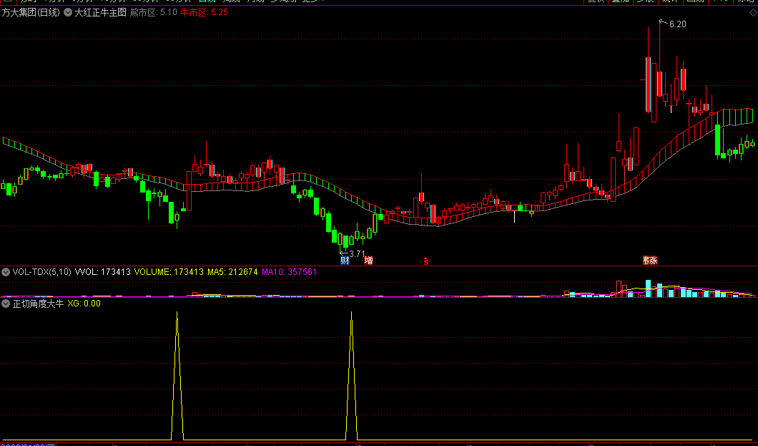Image resolution: width=758 pixels, height=446 pixels.
Task: Click the magenta MA10: 357561 readout
Action: coord(289,272)
